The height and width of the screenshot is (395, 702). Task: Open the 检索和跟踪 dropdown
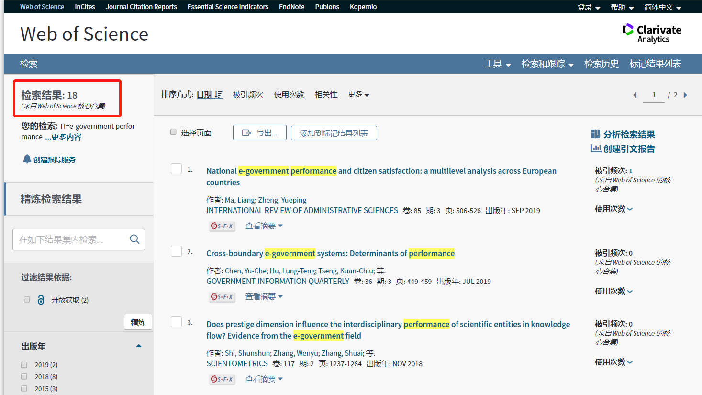click(547, 64)
